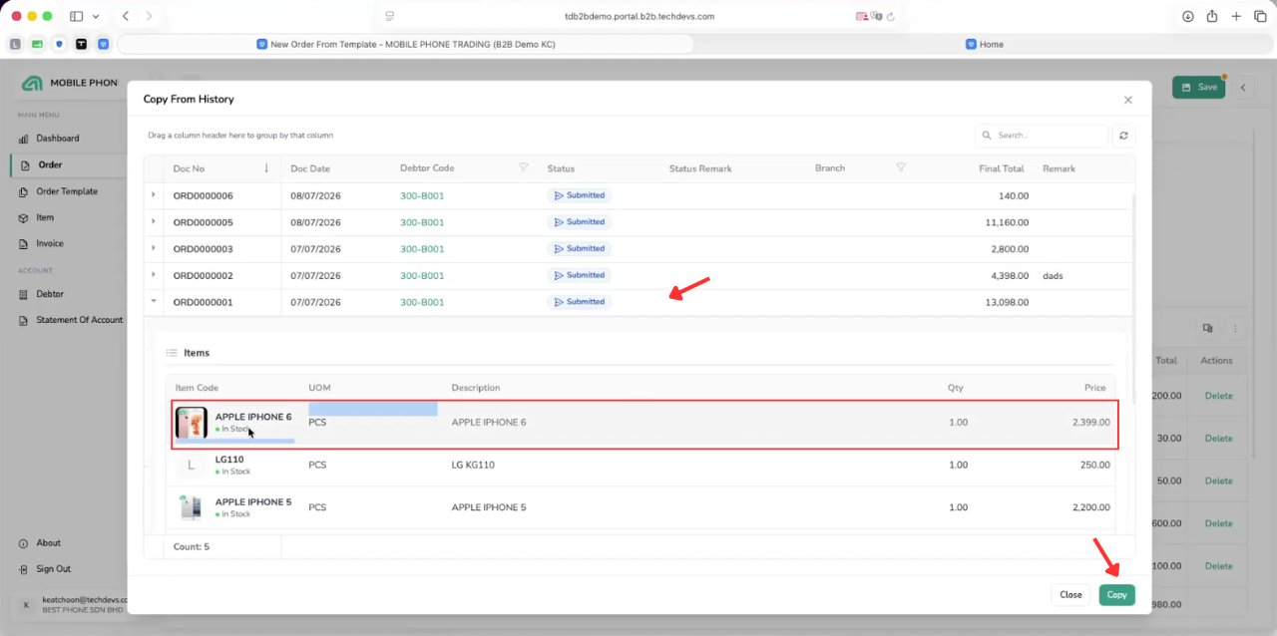Expand the ORD0000002 order row
Image resolution: width=1277 pixels, height=636 pixels.
tap(153, 275)
